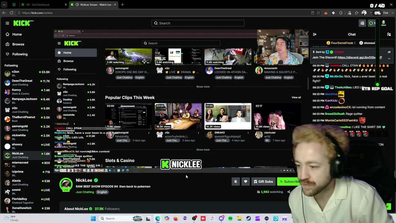Click the Gift Subs button
Image resolution: width=396 pixels, height=223 pixels.
point(263,181)
